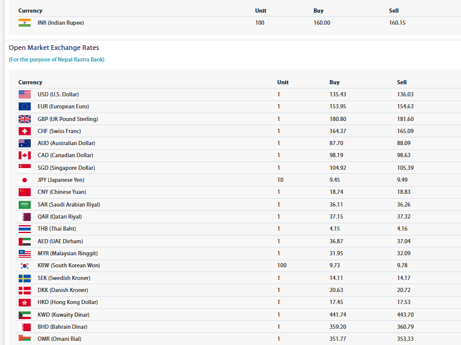Screen dimensions: 461x345
Task: Select the Canadian Dollar flag icon
Action: (x=25, y=155)
